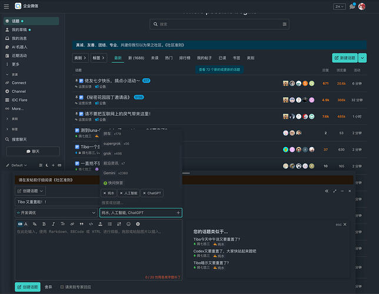Insert a list in the composer
This screenshot has width=379, height=294.
click(109, 224)
